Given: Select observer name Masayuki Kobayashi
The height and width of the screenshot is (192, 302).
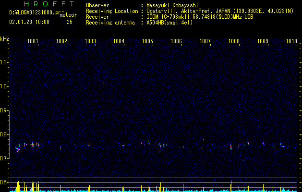Looking at the screenshot, I should [x=172, y=5].
